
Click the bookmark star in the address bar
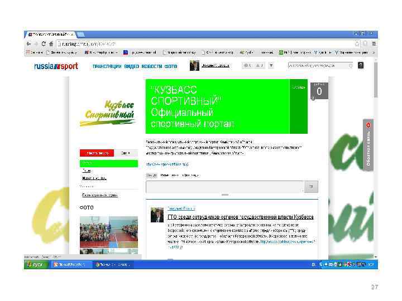click(x=357, y=44)
